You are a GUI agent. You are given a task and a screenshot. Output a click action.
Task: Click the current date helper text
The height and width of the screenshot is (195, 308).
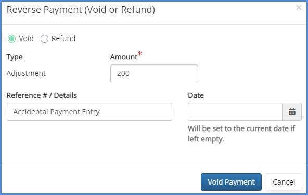coord(241,134)
